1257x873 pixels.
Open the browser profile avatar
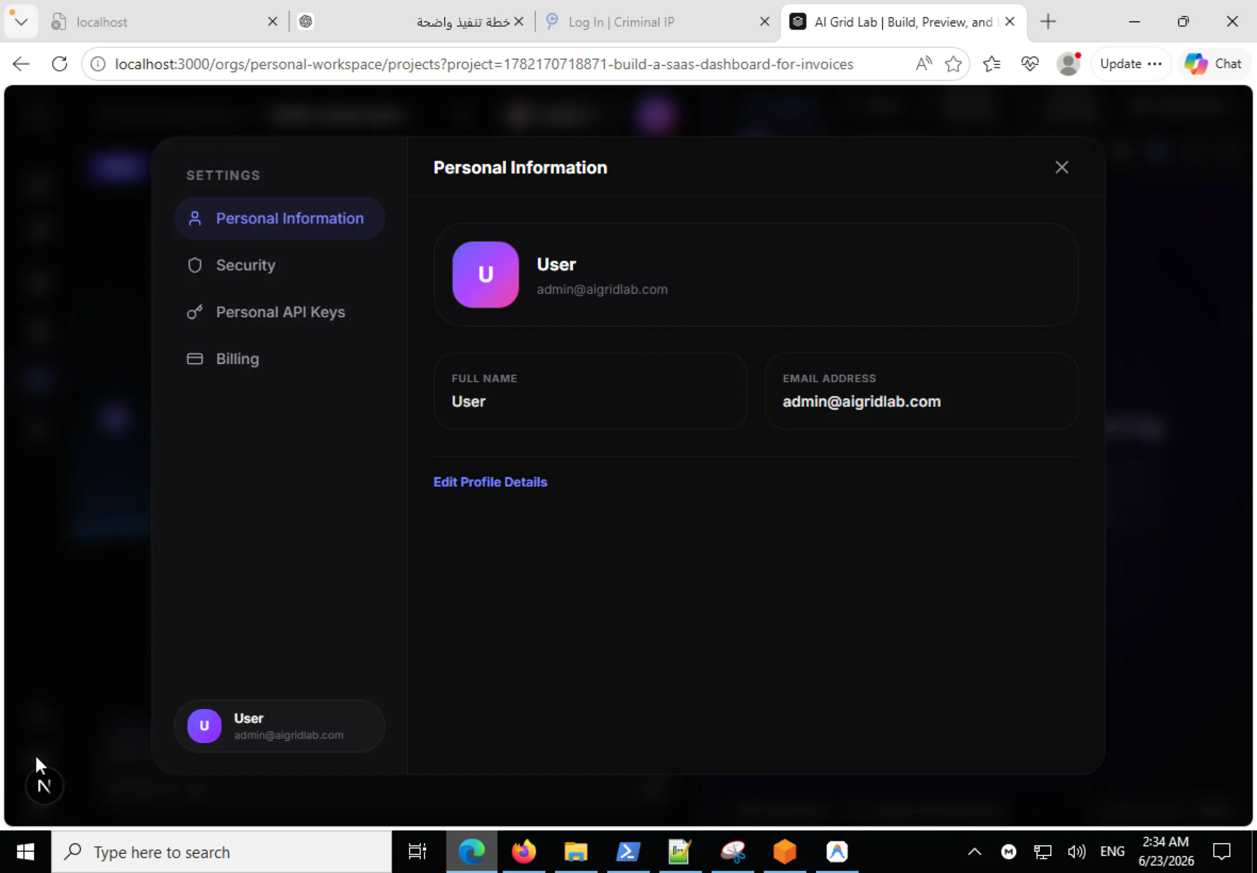click(x=1068, y=64)
